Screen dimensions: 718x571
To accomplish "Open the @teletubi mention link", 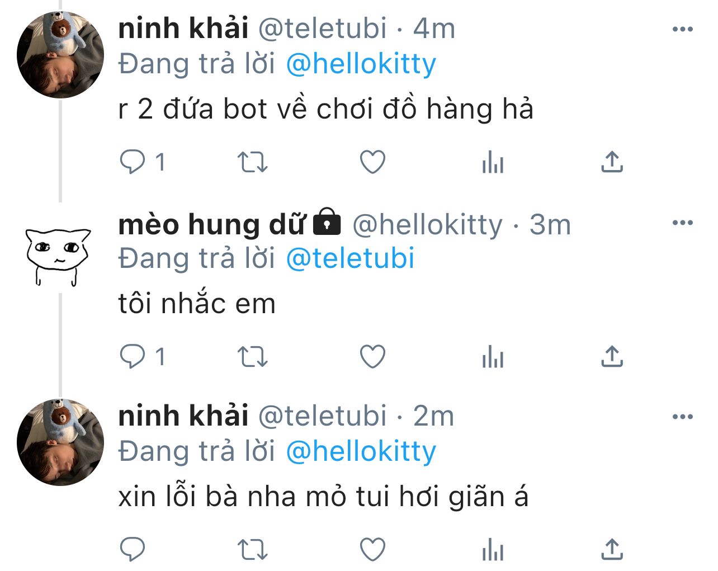I will [x=350, y=258].
